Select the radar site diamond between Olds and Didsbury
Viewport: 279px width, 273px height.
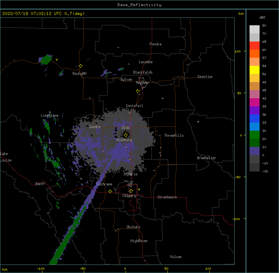[126, 135]
